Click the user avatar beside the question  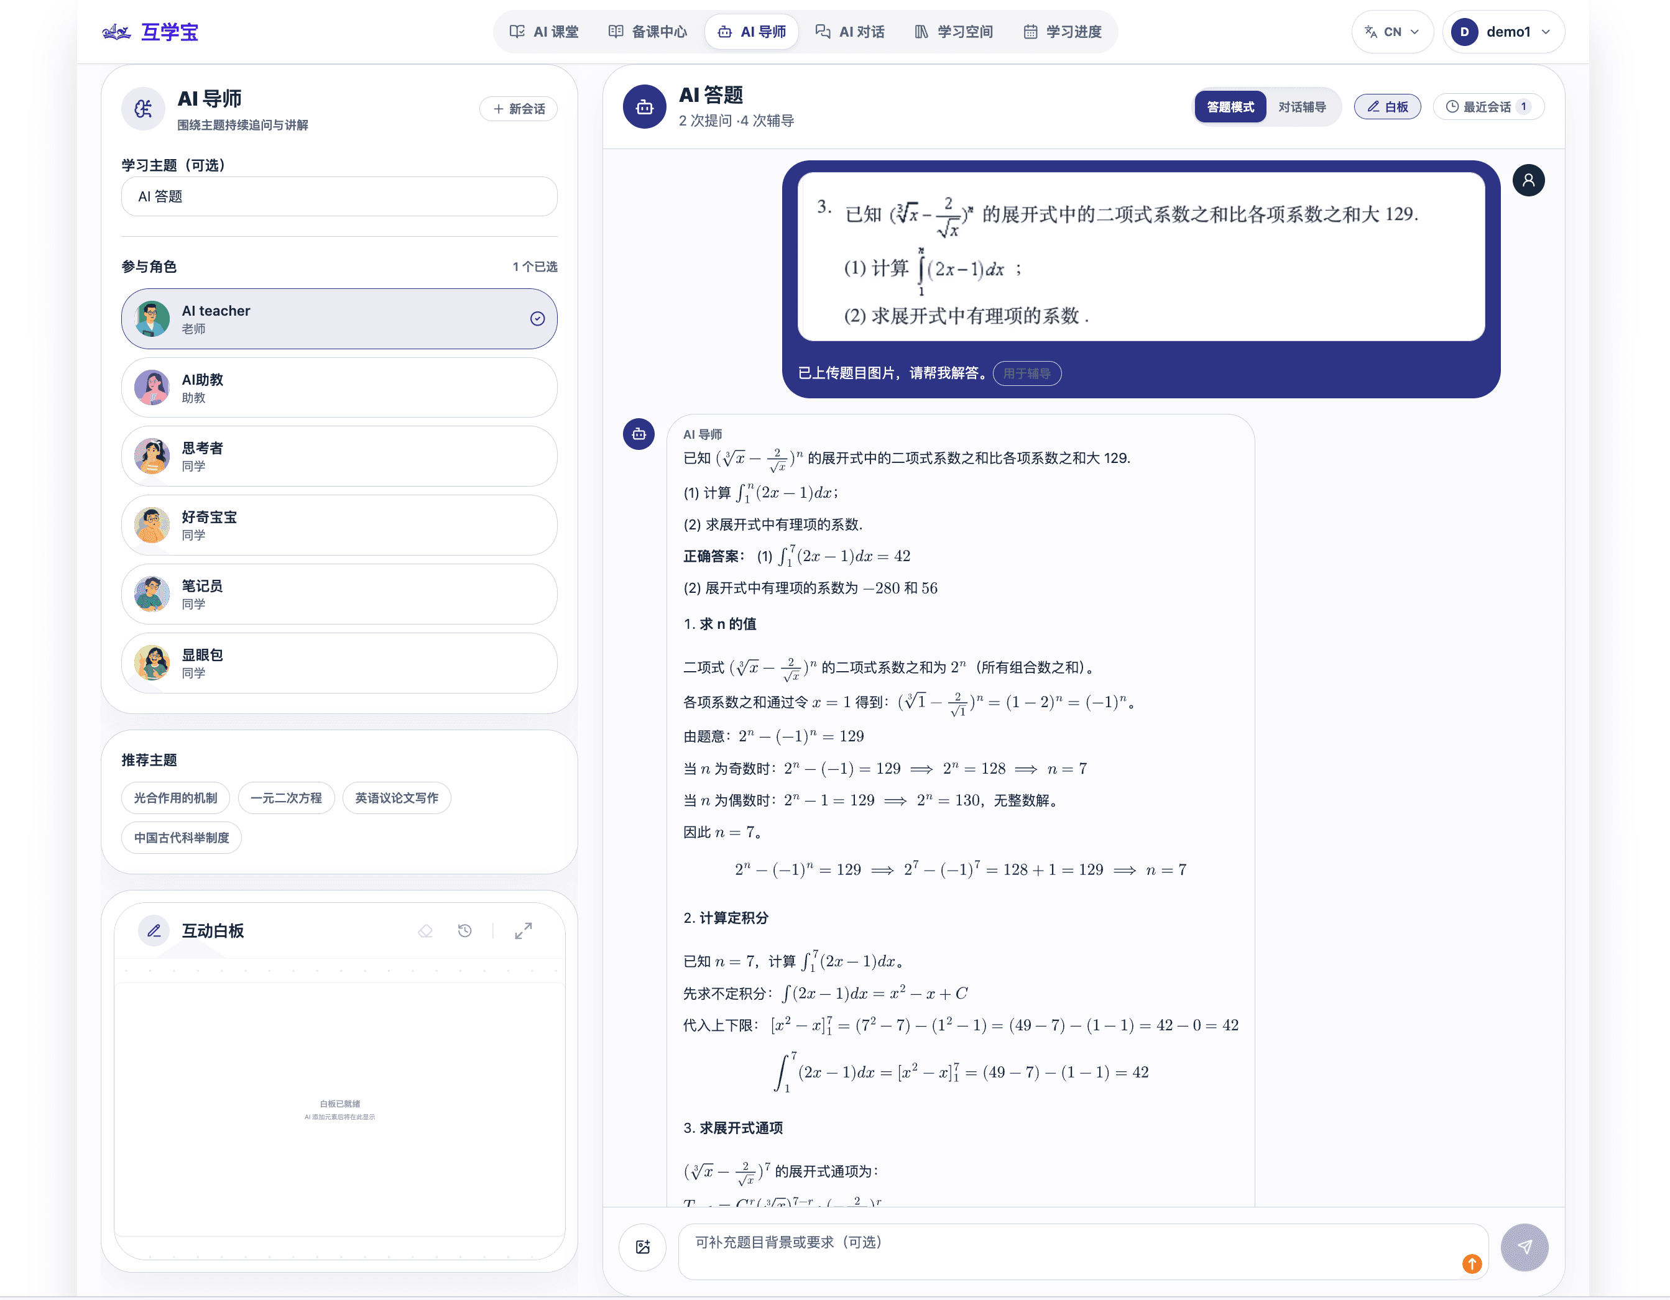(1528, 180)
